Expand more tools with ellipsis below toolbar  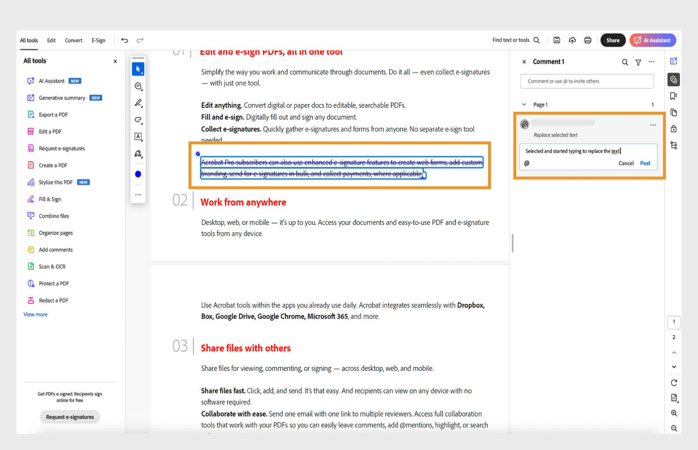point(138,194)
